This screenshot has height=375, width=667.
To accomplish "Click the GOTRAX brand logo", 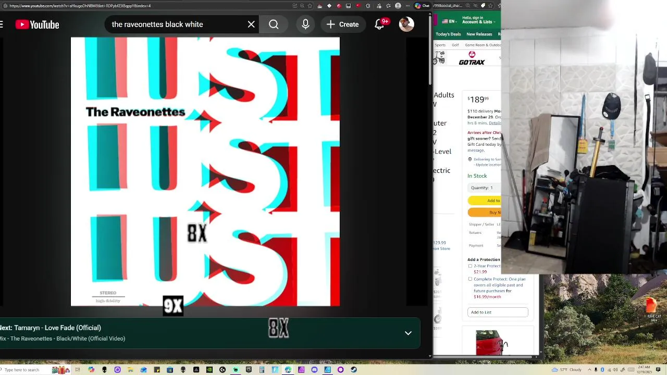I will click(472, 58).
